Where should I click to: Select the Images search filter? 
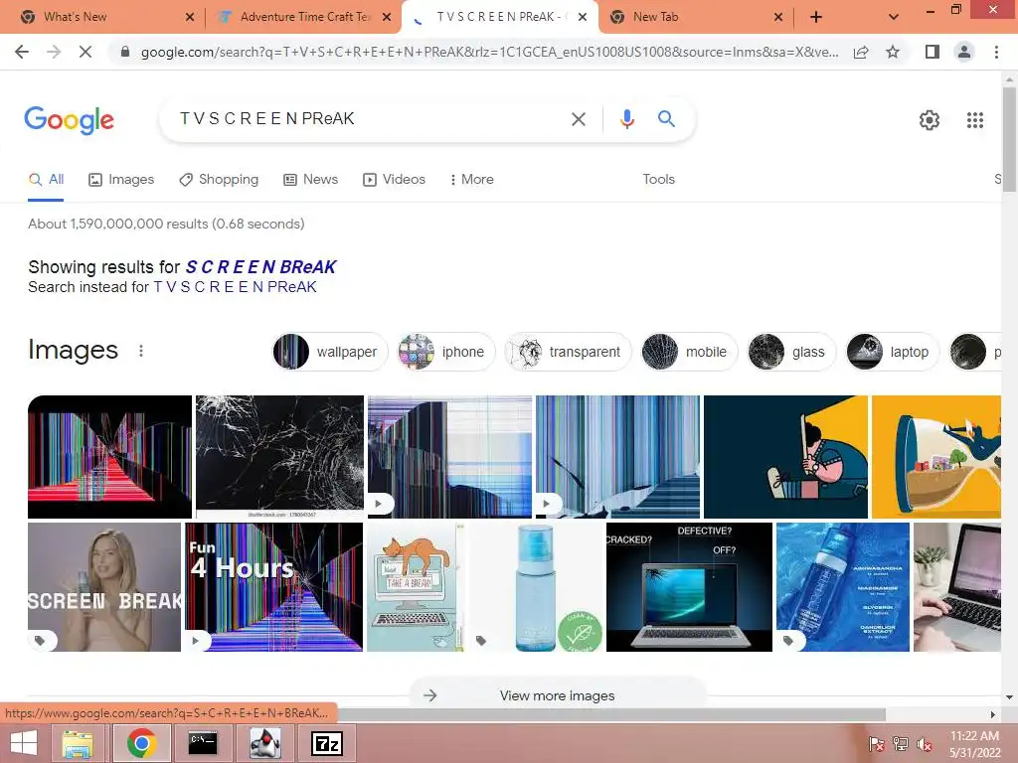point(121,179)
